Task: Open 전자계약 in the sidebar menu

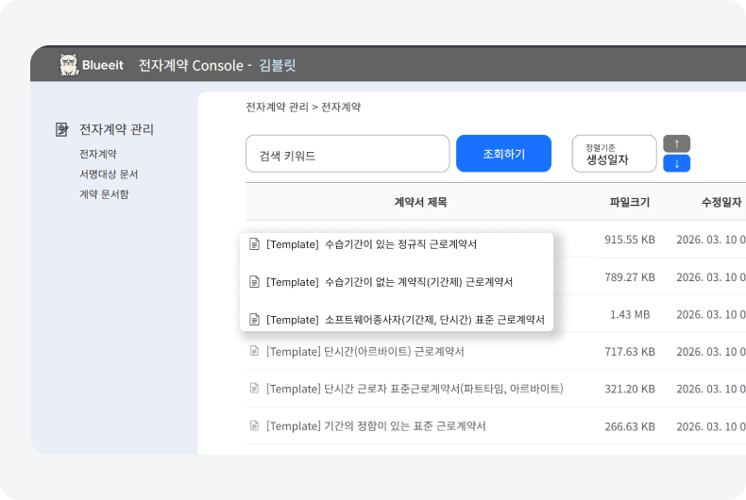Action: [98, 153]
